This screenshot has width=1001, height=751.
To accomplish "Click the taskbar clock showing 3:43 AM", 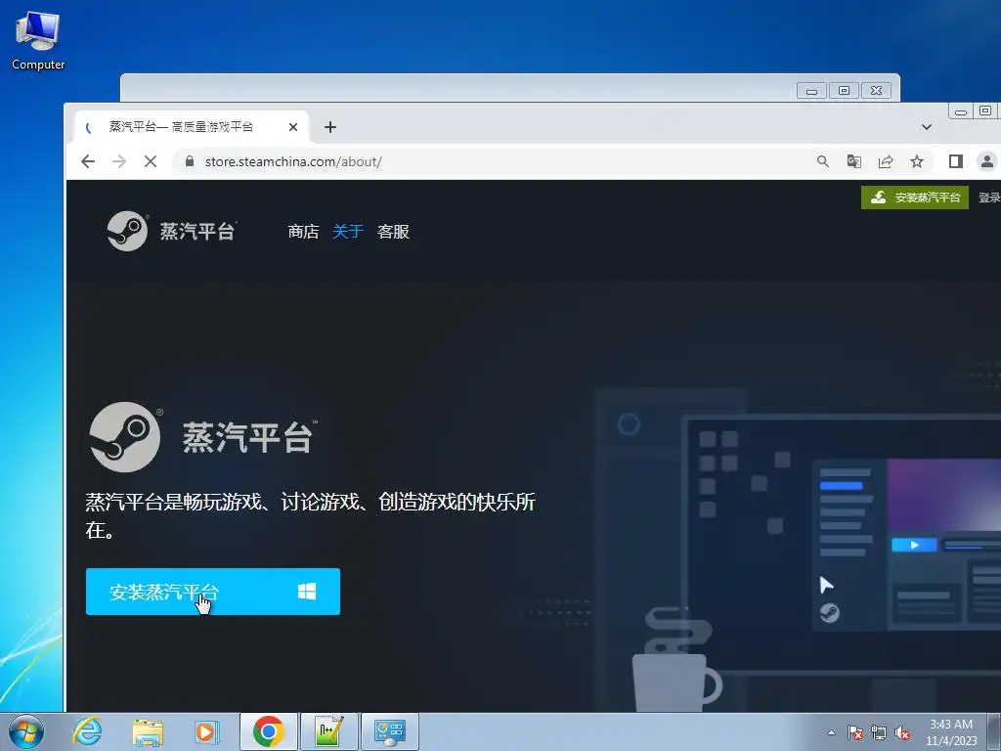I will (x=951, y=732).
